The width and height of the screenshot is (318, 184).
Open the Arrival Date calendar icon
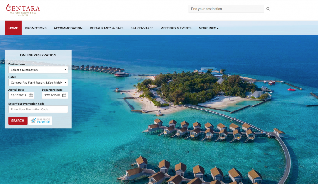(31, 95)
